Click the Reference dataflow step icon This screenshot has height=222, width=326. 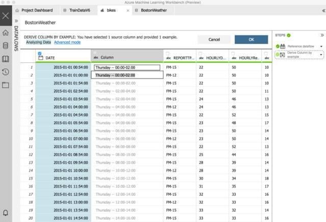click(283, 46)
